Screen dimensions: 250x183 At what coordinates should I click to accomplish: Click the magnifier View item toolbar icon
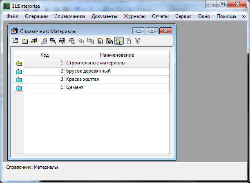tap(44, 41)
